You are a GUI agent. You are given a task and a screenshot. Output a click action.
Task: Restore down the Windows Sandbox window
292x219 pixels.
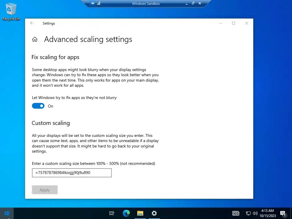click(193, 3)
